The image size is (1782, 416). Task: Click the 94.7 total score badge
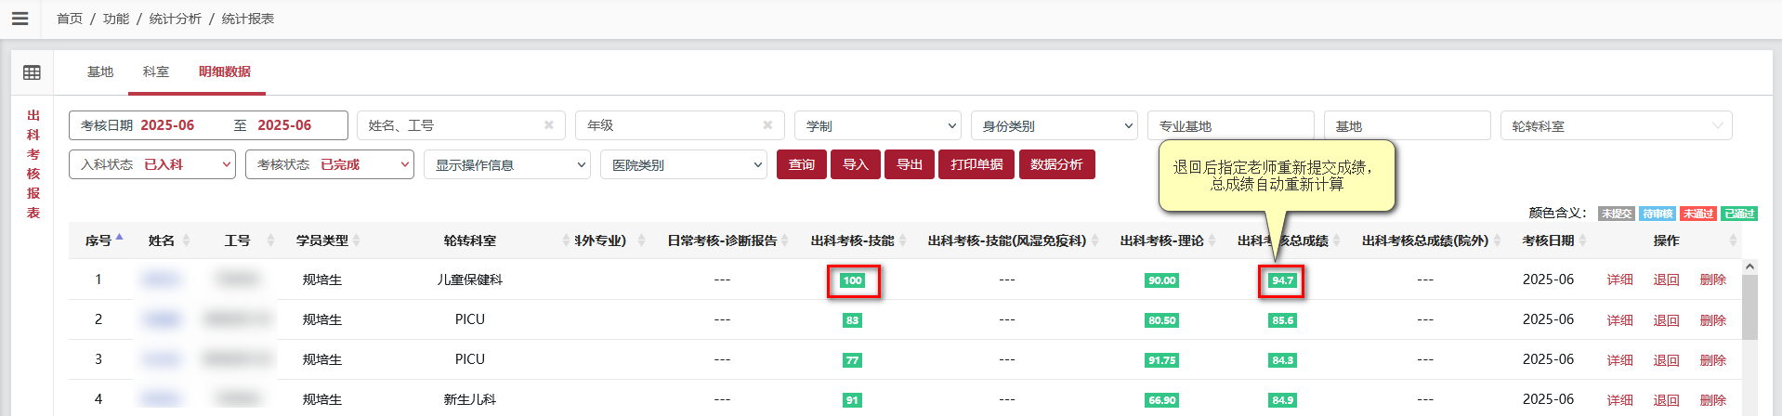click(1282, 280)
